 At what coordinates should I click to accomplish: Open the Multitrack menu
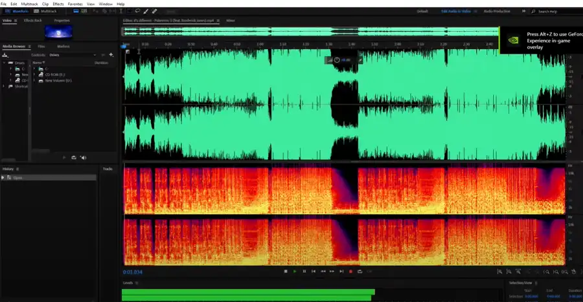[29, 4]
